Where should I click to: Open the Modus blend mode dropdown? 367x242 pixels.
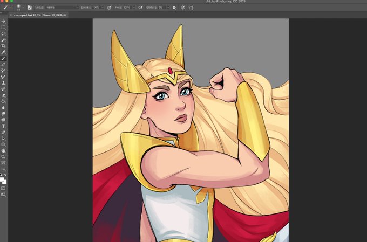point(62,8)
